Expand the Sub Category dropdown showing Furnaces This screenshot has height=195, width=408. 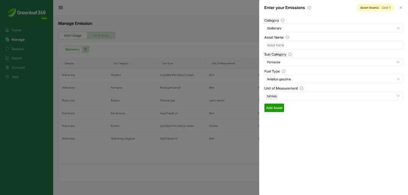pos(333,62)
